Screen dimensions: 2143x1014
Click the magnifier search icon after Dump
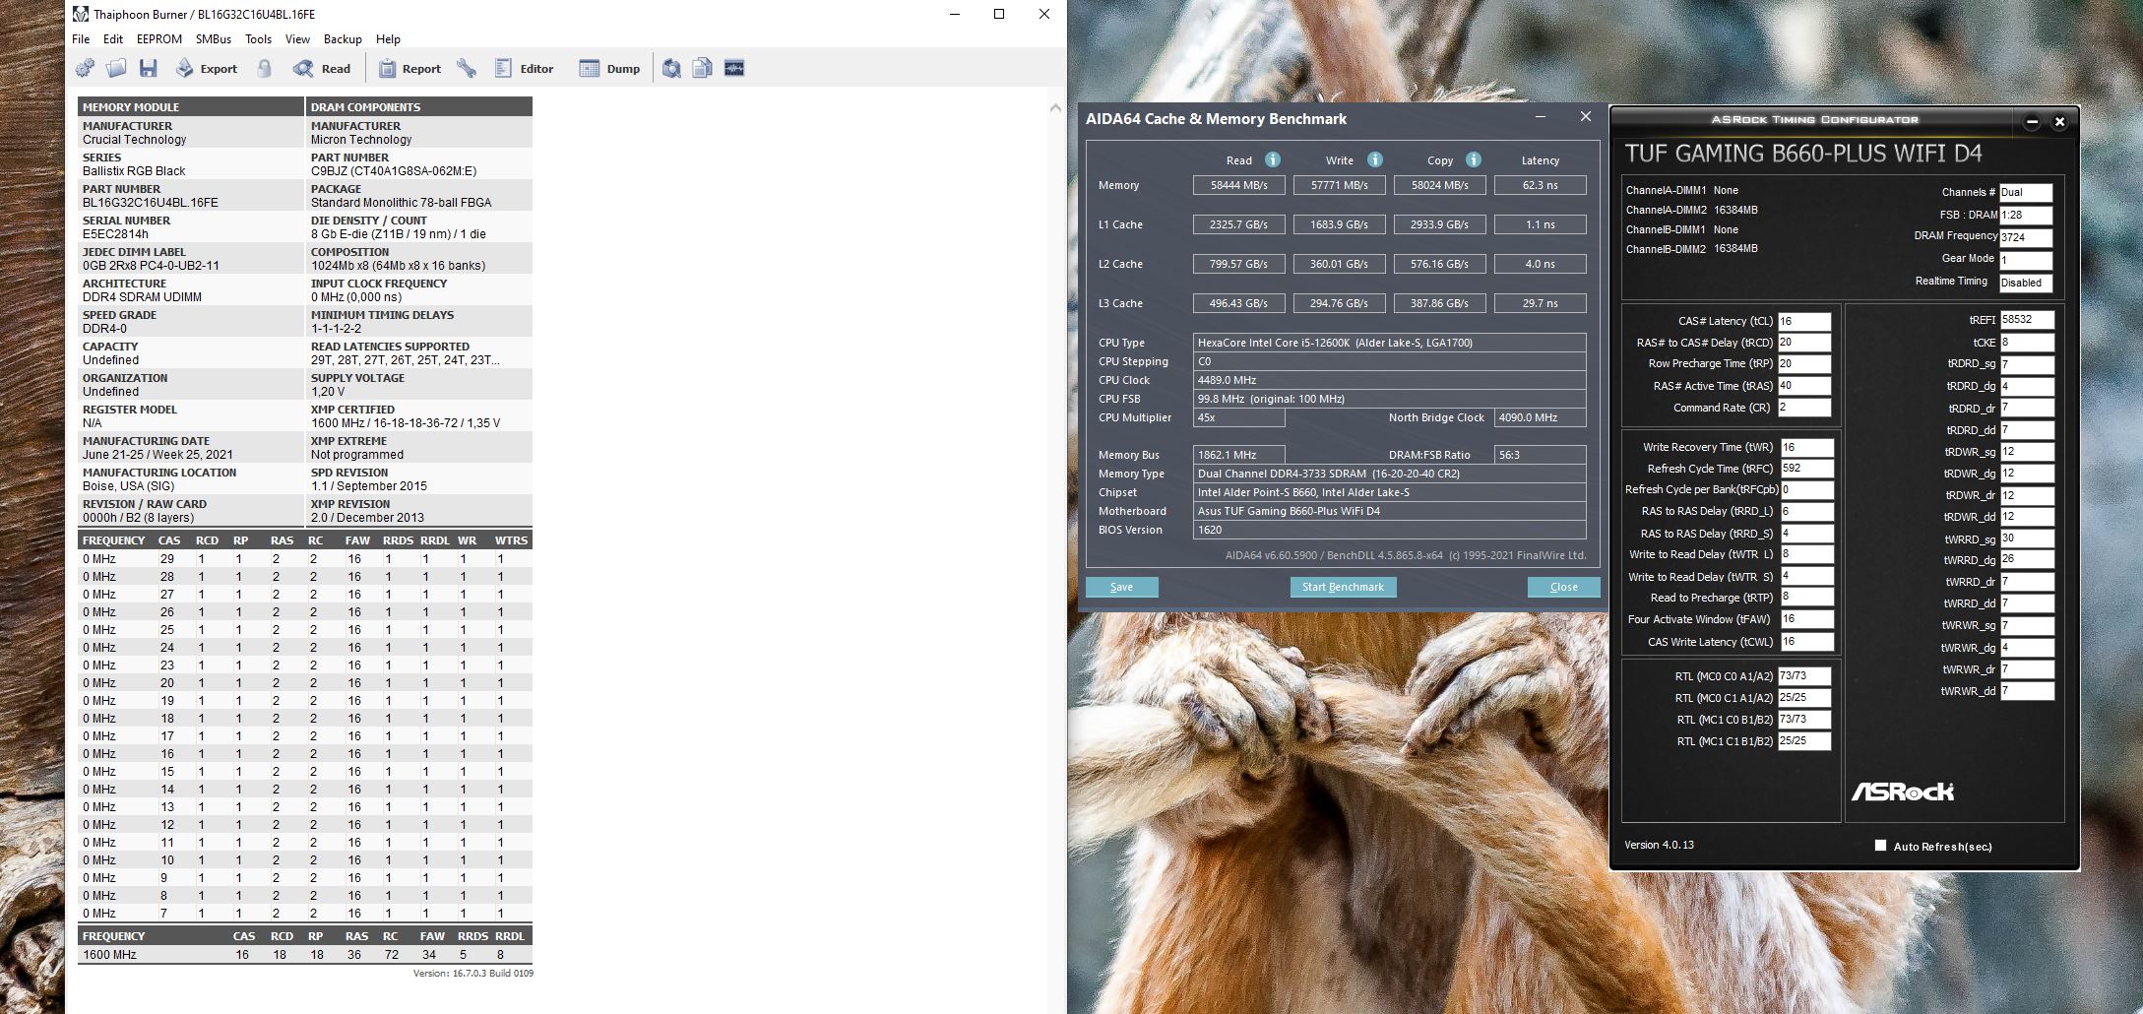coord(671,68)
